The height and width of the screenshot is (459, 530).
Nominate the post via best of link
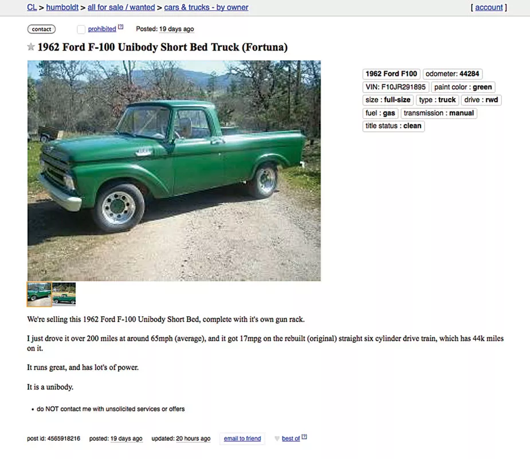[x=290, y=438]
